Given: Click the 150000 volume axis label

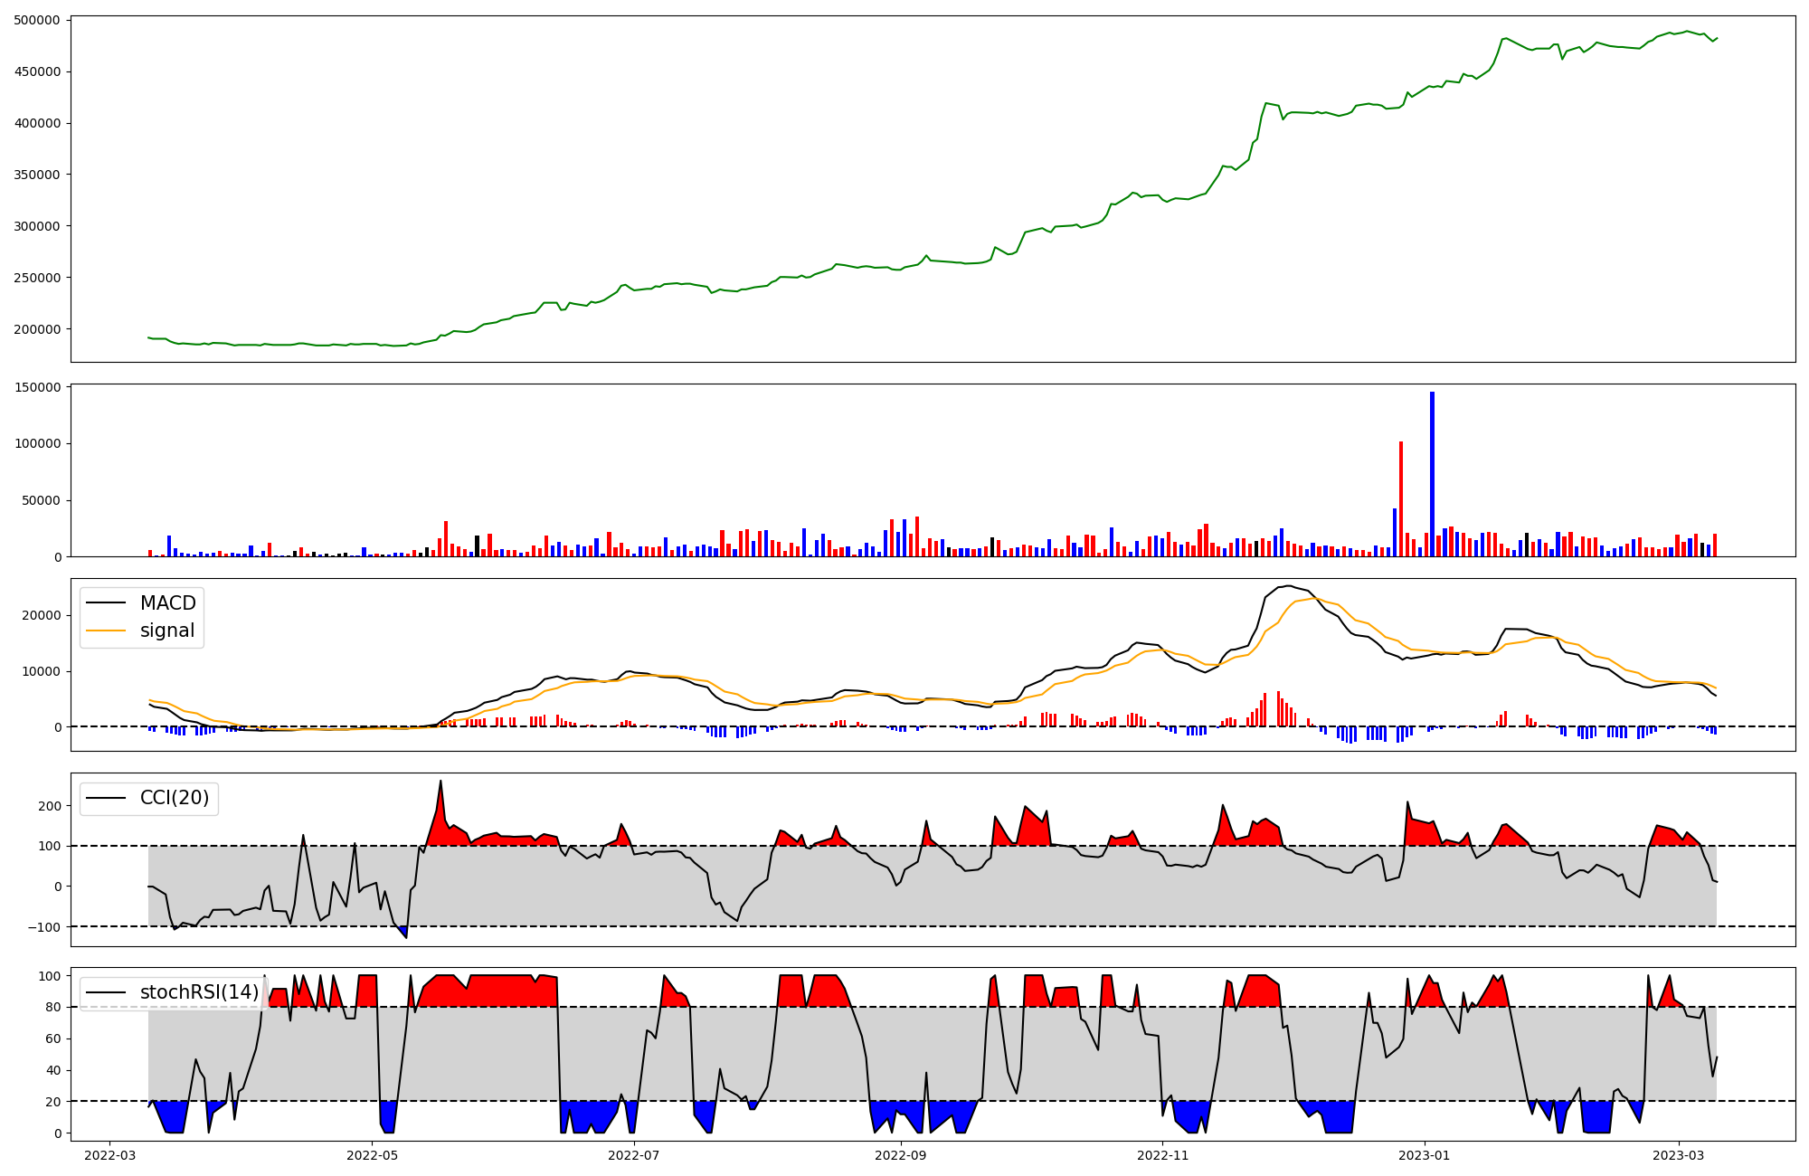Looking at the screenshot, I should (x=37, y=387).
